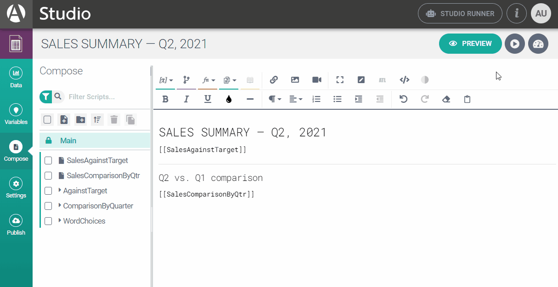The width and height of the screenshot is (558, 287).
Task: Tick the WordChoices folder checkbox
Action: (48, 221)
